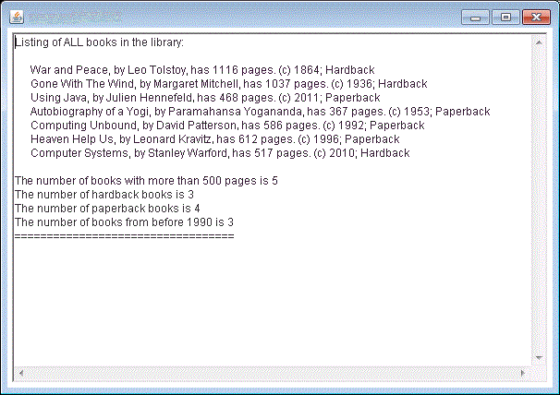Maximize the Java window
This screenshot has height=395, width=560.
[505, 18]
